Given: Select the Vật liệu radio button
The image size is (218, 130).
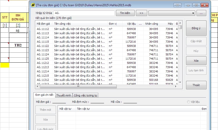Looking at the screenshot, I should (x=189, y=102).
